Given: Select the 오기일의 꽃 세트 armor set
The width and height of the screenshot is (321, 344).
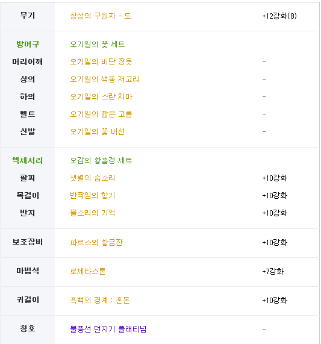Looking at the screenshot, I should [98, 45].
